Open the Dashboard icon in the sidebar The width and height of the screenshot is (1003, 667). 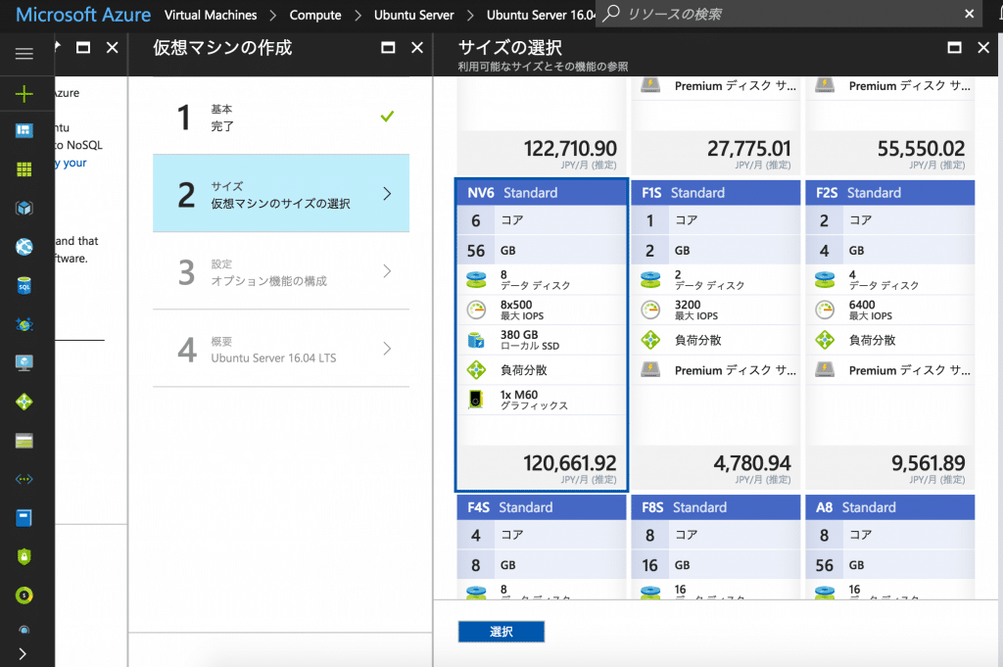(24, 130)
